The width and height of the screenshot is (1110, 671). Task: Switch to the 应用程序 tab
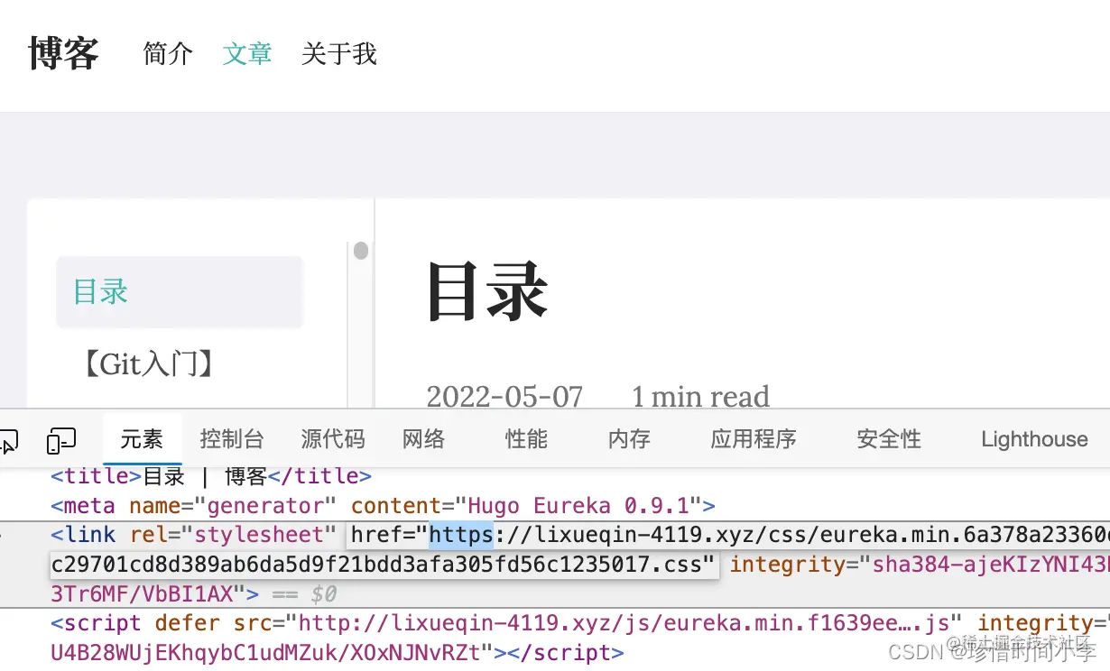(x=754, y=439)
